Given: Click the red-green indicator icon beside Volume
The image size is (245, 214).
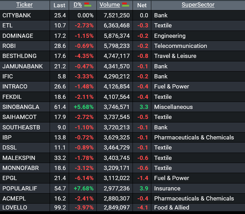Looking at the screenshot, I should (126, 5).
